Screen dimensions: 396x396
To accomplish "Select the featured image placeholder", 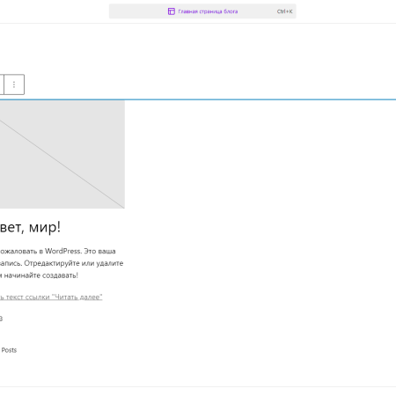I will tap(62, 155).
